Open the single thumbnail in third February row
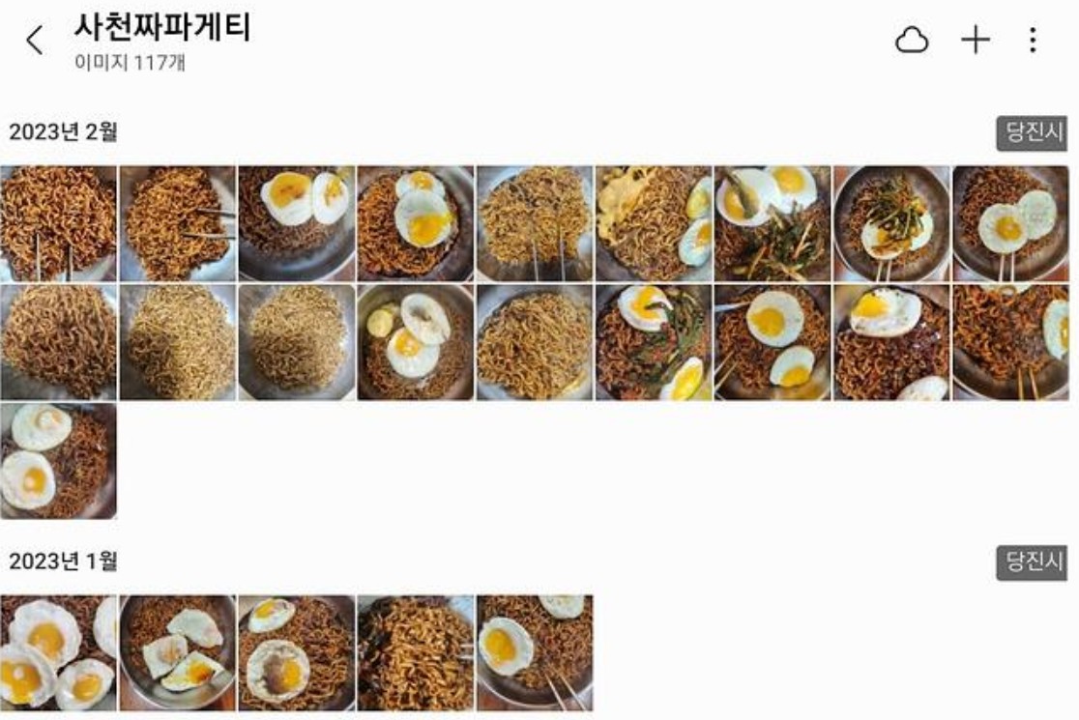Image resolution: width=1079 pixels, height=720 pixels. coord(58,461)
